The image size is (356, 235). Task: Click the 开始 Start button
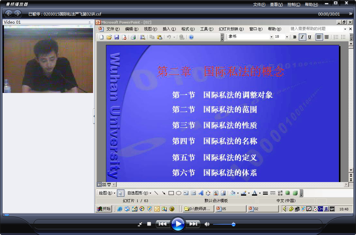point(103,209)
